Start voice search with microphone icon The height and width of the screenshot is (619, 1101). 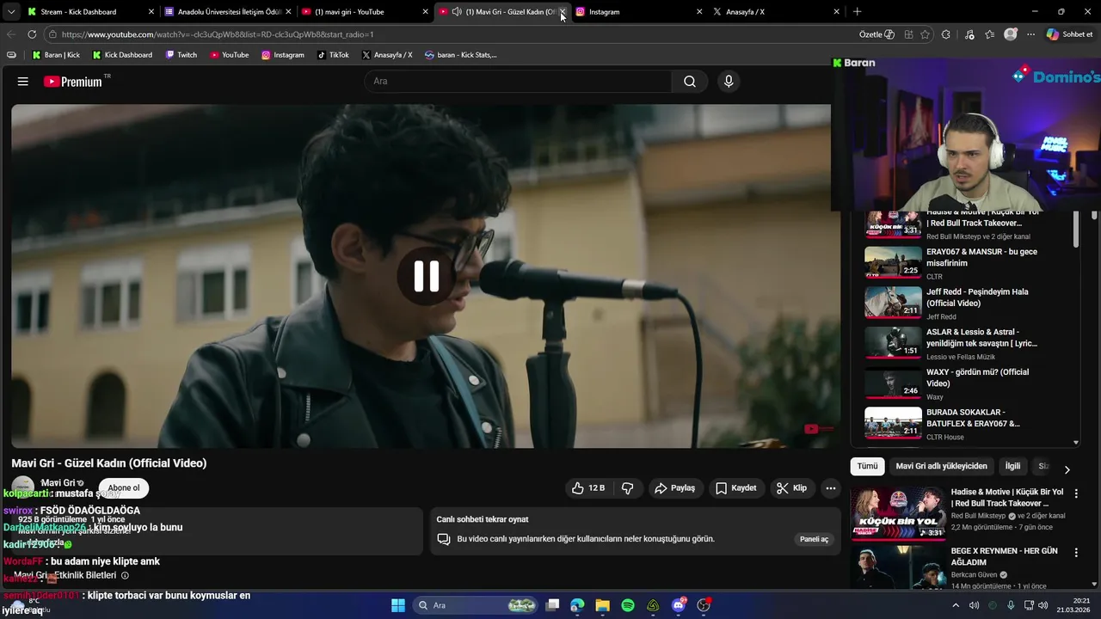pyautogui.click(x=729, y=82)
